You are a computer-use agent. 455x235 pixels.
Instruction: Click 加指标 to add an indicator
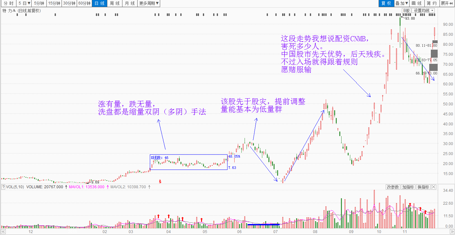click(x=408, y=187)
